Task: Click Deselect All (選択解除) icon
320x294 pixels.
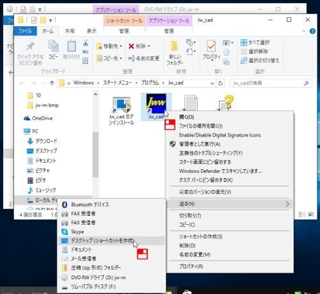Action: [244, 51]
